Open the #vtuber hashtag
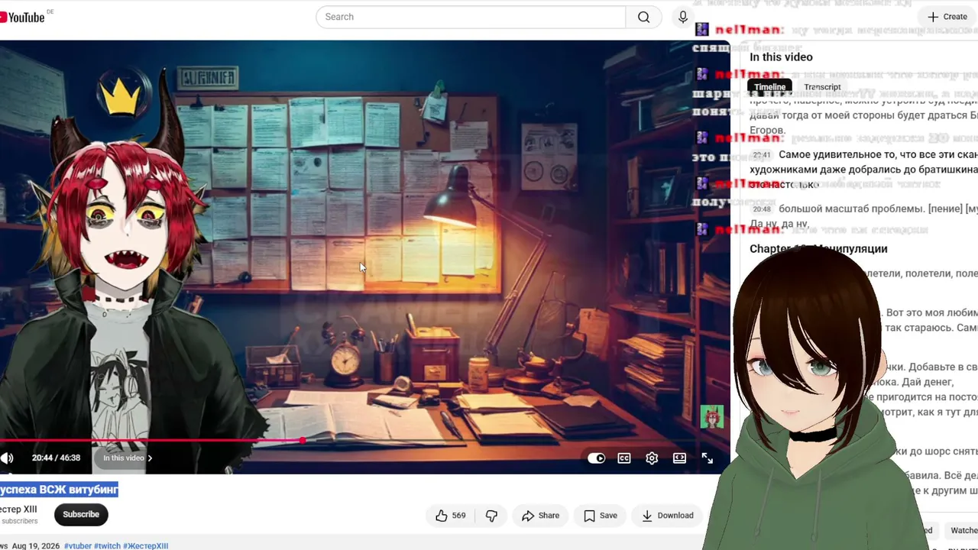This screenshot has width=978, height=550. pyautogui.click(x=78, y=545)
